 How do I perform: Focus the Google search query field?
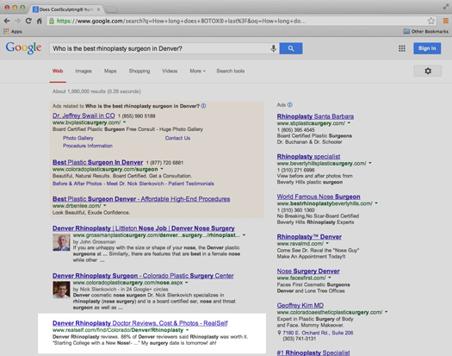point(160,48)
